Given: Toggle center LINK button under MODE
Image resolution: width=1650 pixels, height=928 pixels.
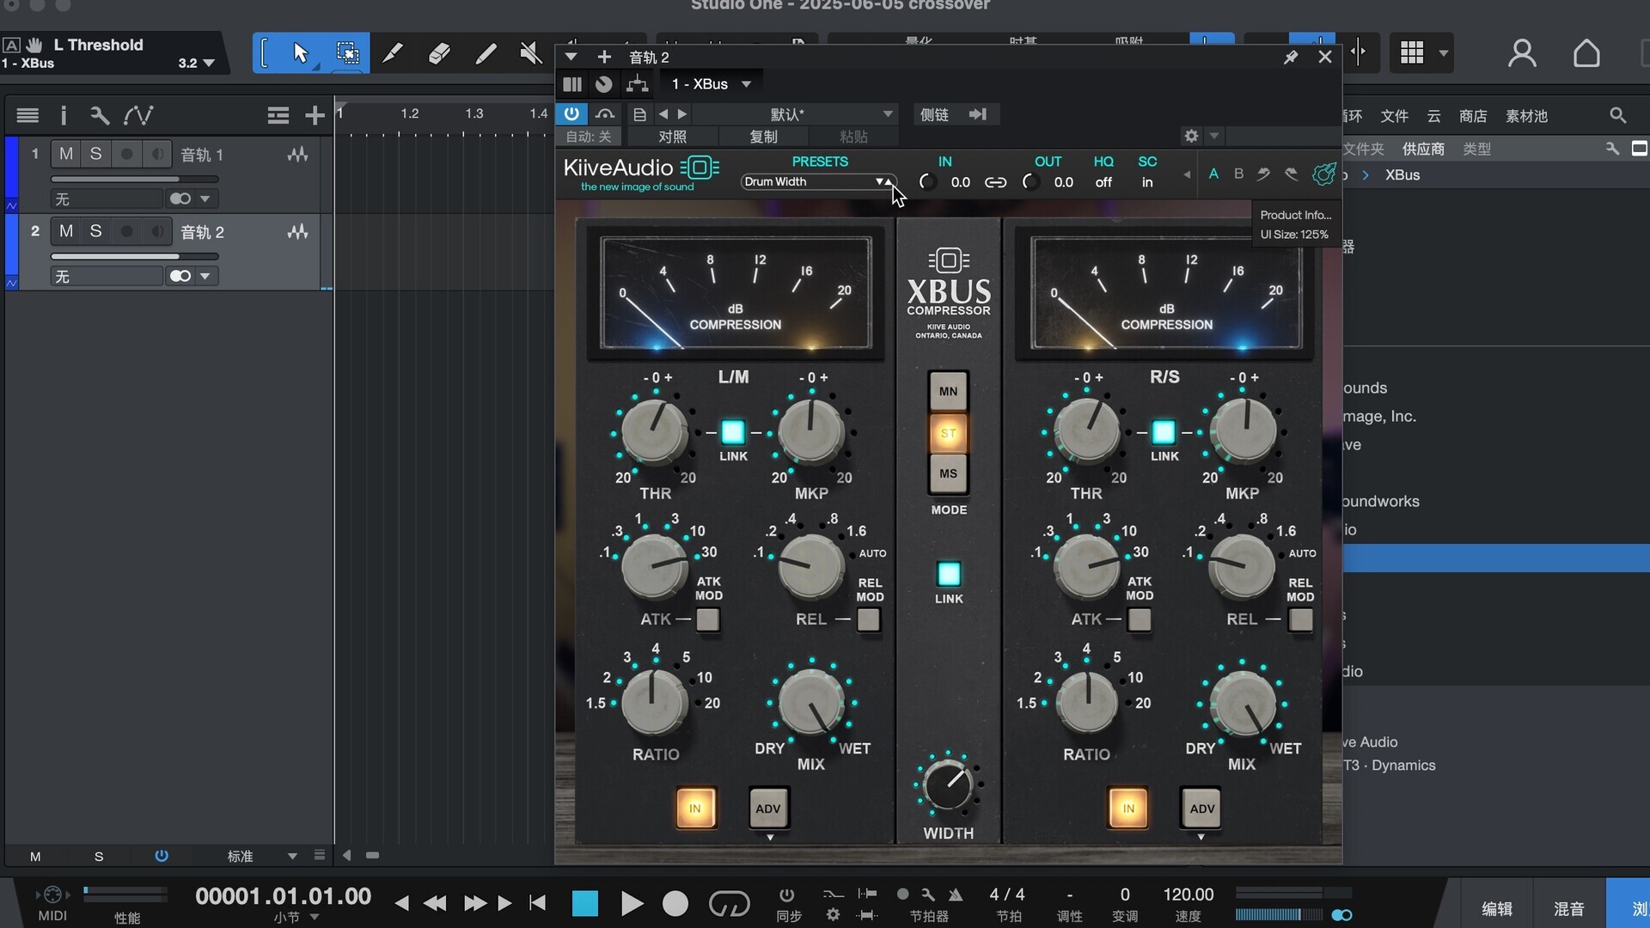Looking at the screenshot, I should (949, 573).
